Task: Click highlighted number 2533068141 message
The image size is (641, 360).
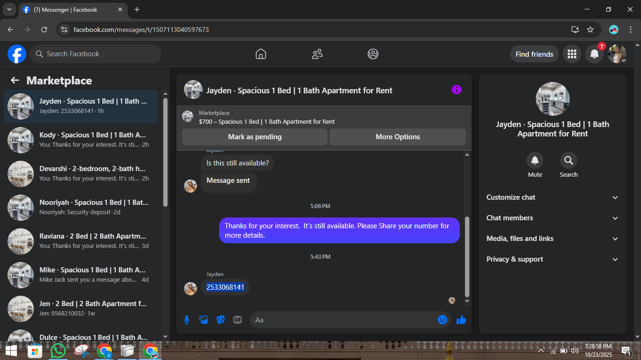Action: pos(225,287)
